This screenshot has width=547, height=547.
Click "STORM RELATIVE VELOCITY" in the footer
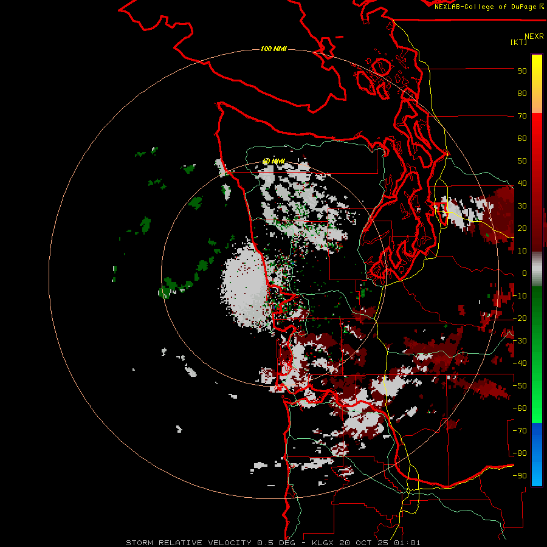coord(188,543)
